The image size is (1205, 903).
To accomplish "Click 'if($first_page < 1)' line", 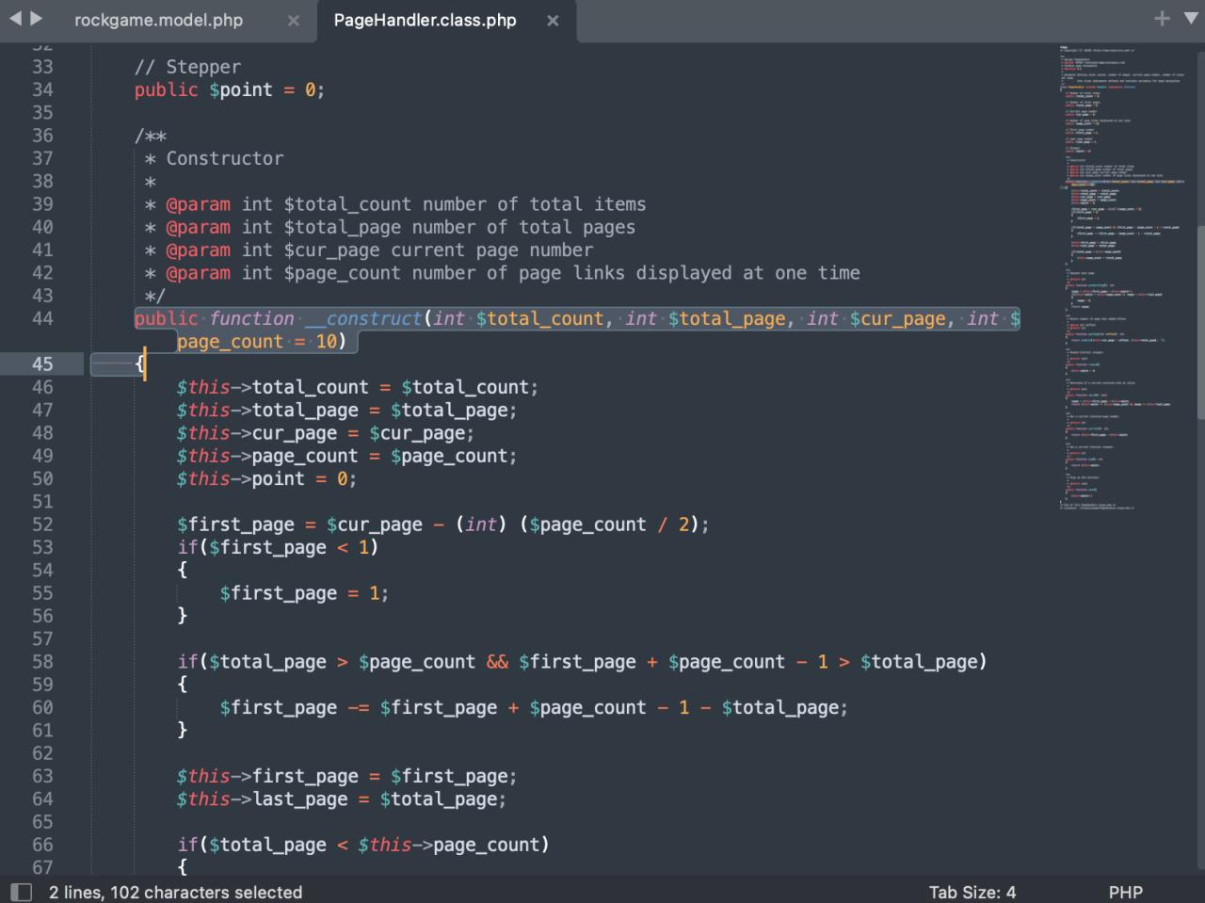I will (x=278, y=547).
